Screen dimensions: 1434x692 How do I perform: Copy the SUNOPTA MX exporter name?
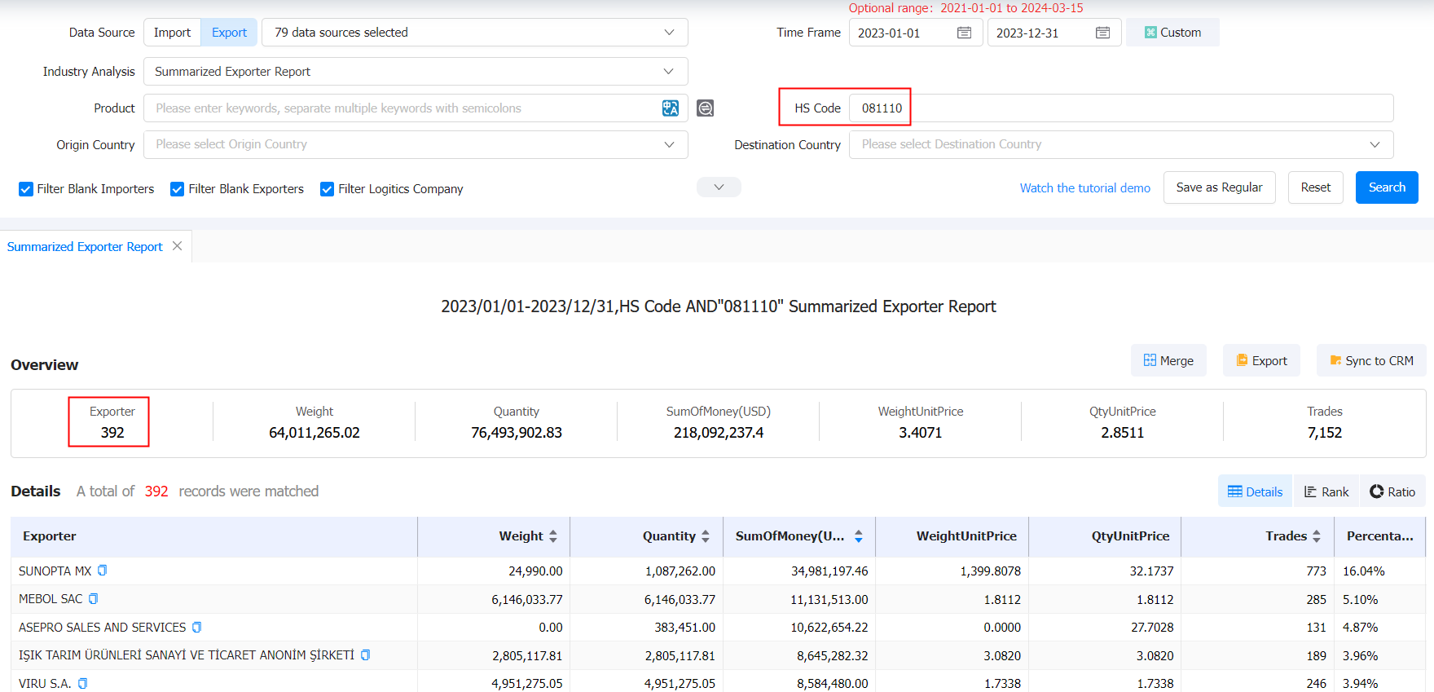click(103, 571)
